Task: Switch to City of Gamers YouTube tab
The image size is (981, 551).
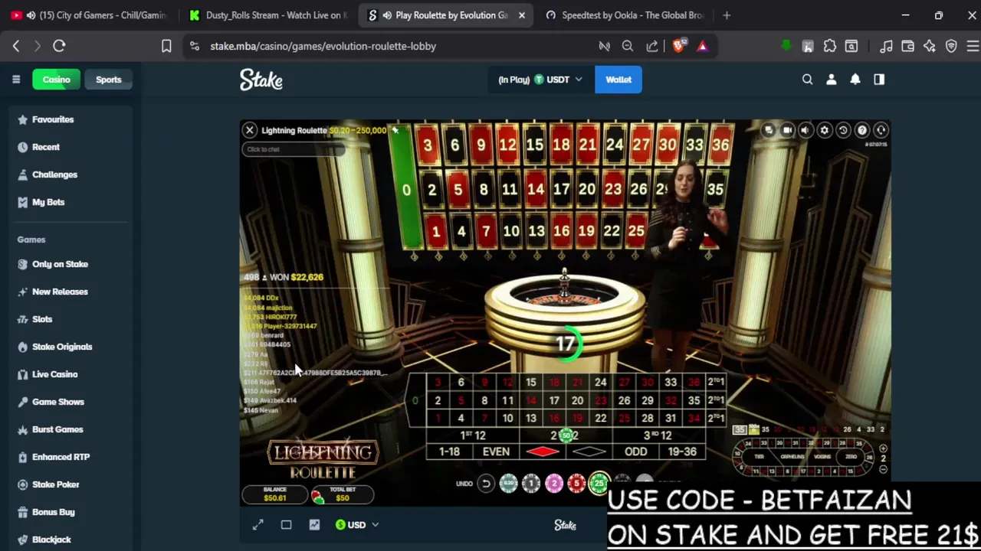Action: point(90,15)
